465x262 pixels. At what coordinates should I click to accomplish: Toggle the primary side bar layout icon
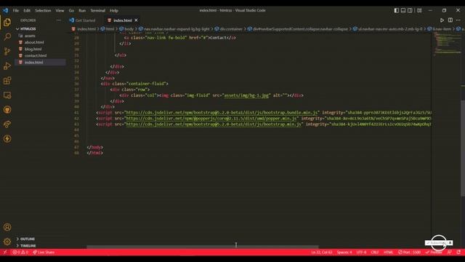[397, 10]
